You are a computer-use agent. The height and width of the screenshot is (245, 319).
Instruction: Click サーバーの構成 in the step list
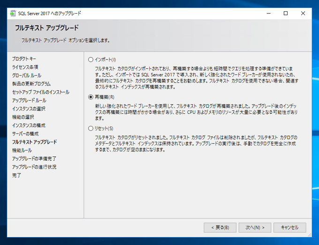(25, 134)
